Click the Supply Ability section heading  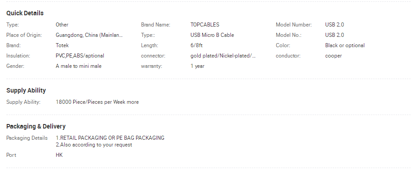(26, 90)
